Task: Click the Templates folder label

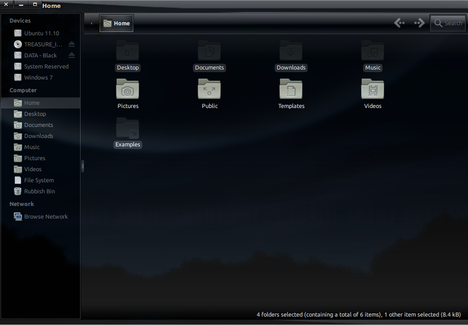Action: tap(291, 106)
